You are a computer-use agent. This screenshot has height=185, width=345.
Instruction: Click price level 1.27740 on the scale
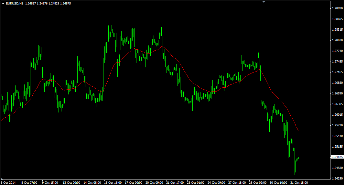point(337,51)
